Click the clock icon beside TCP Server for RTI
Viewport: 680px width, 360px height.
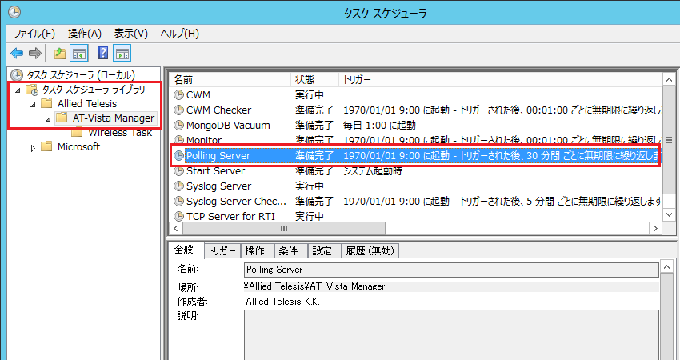[178, 216]
